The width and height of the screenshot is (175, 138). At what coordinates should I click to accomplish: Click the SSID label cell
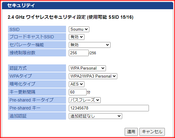(x=37, y=29)
